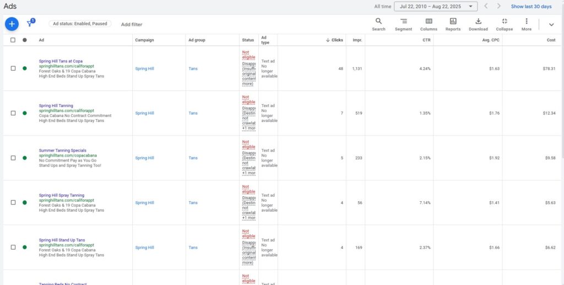Viewport: 564px width, 285px height.
Task: Check the Spring Hill Tanning row
Action: pos(13,113)
